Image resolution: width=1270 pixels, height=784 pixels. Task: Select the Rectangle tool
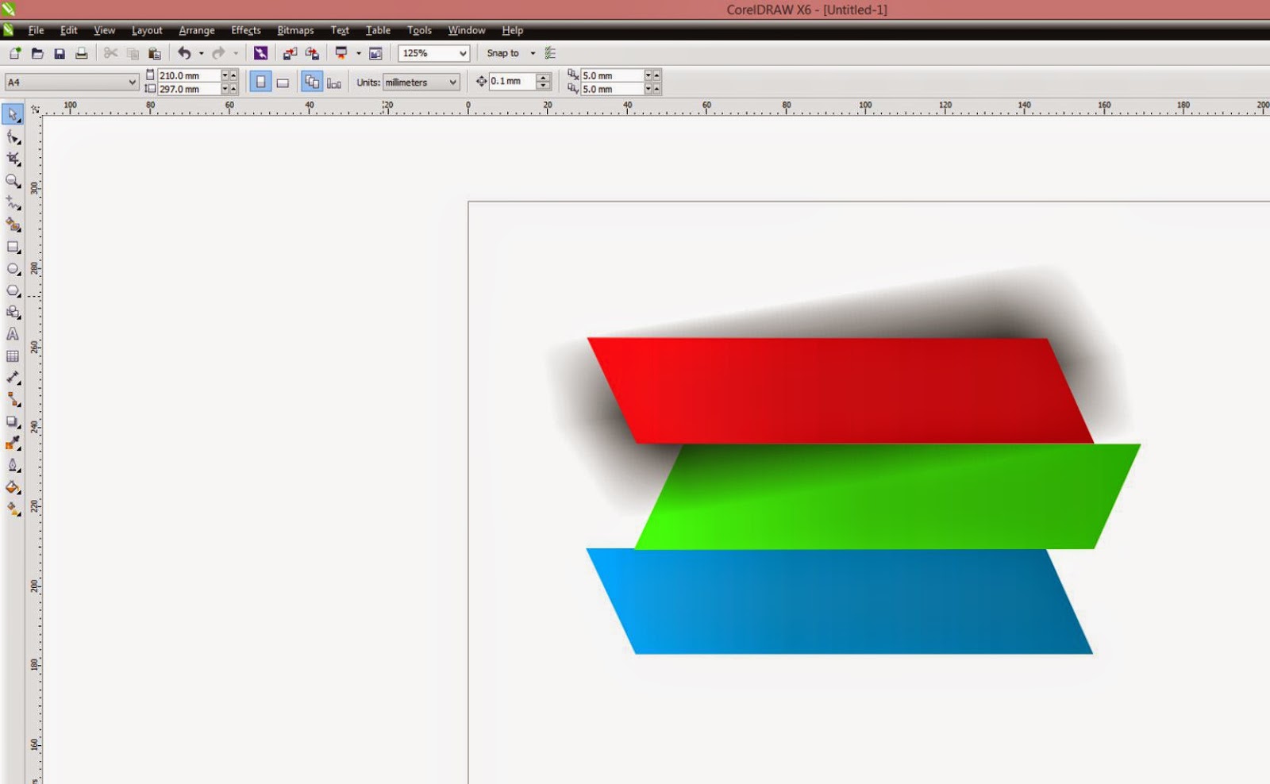[x=13, y=248]
